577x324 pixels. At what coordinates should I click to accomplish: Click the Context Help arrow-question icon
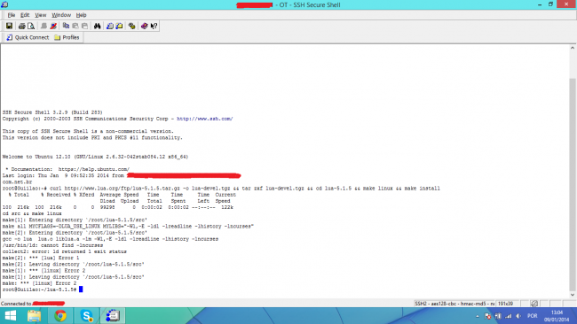154,26
